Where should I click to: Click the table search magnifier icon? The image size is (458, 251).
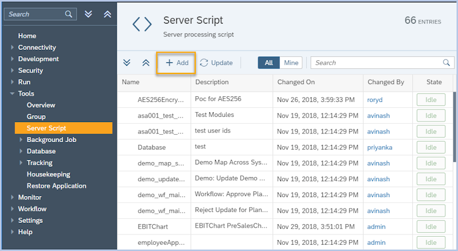447,62
